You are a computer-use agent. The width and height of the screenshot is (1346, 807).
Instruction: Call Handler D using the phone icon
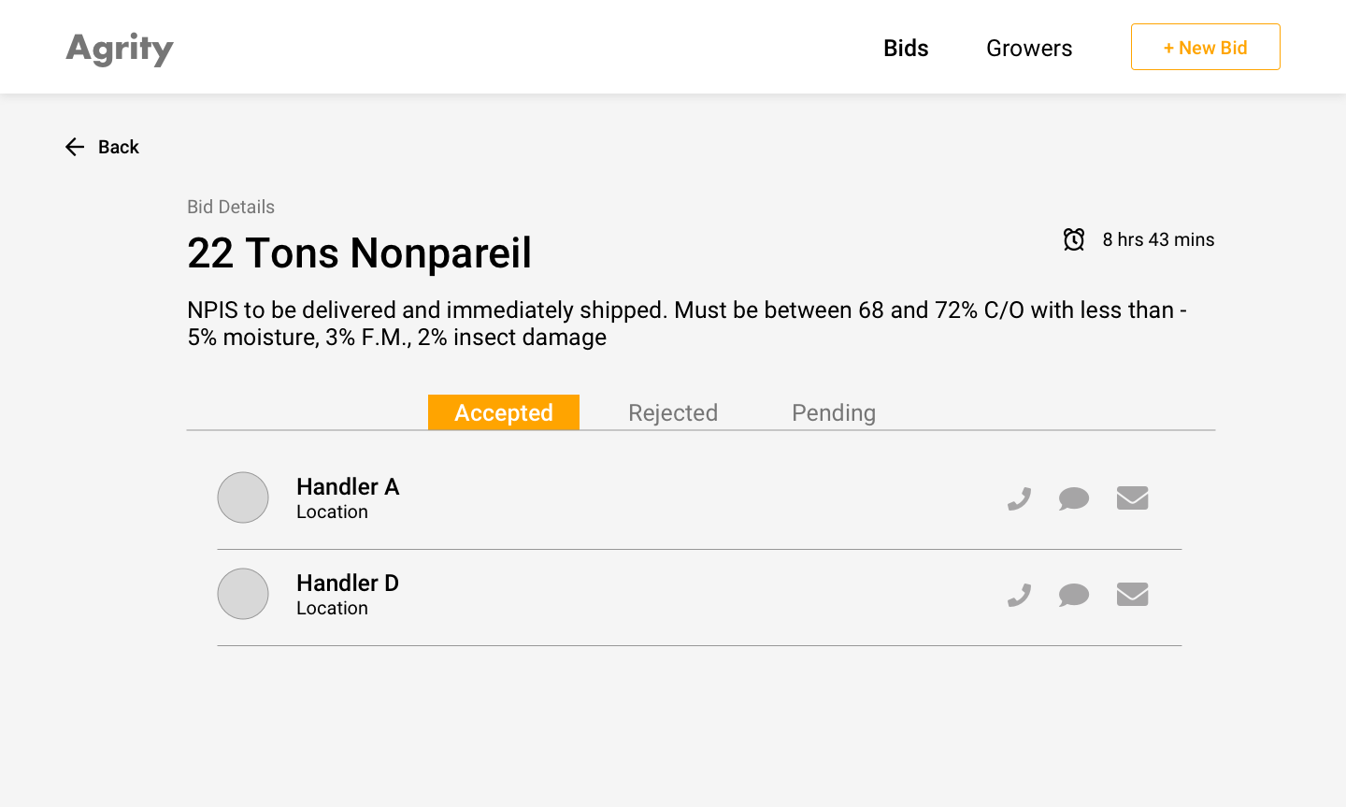tap(1019, 595)
